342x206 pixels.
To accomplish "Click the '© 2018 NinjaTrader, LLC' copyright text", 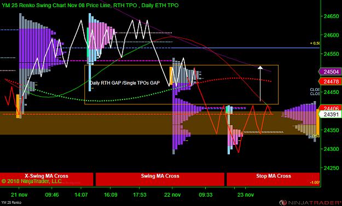I will coord(31,181).
